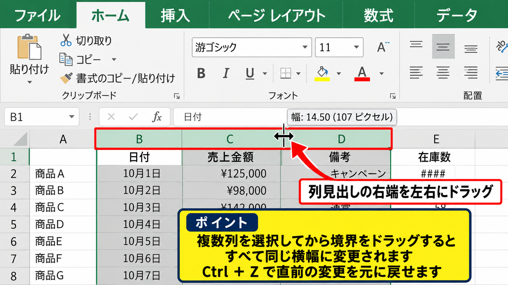Align text left

(416, 73)
